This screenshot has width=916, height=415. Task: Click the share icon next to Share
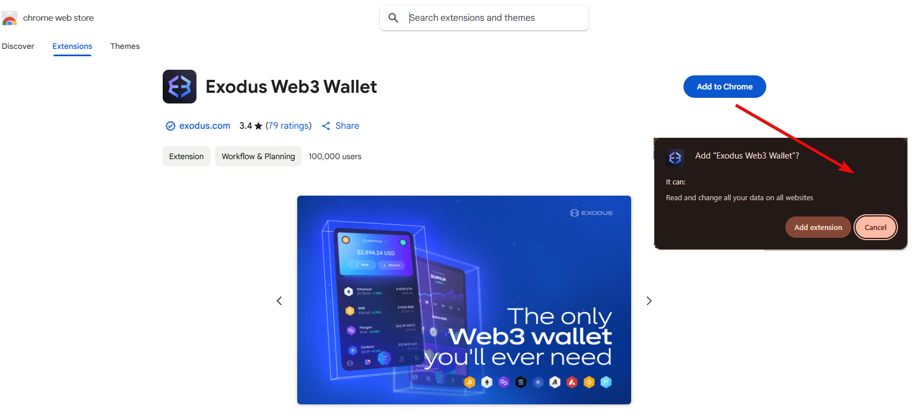coord(326,126)
